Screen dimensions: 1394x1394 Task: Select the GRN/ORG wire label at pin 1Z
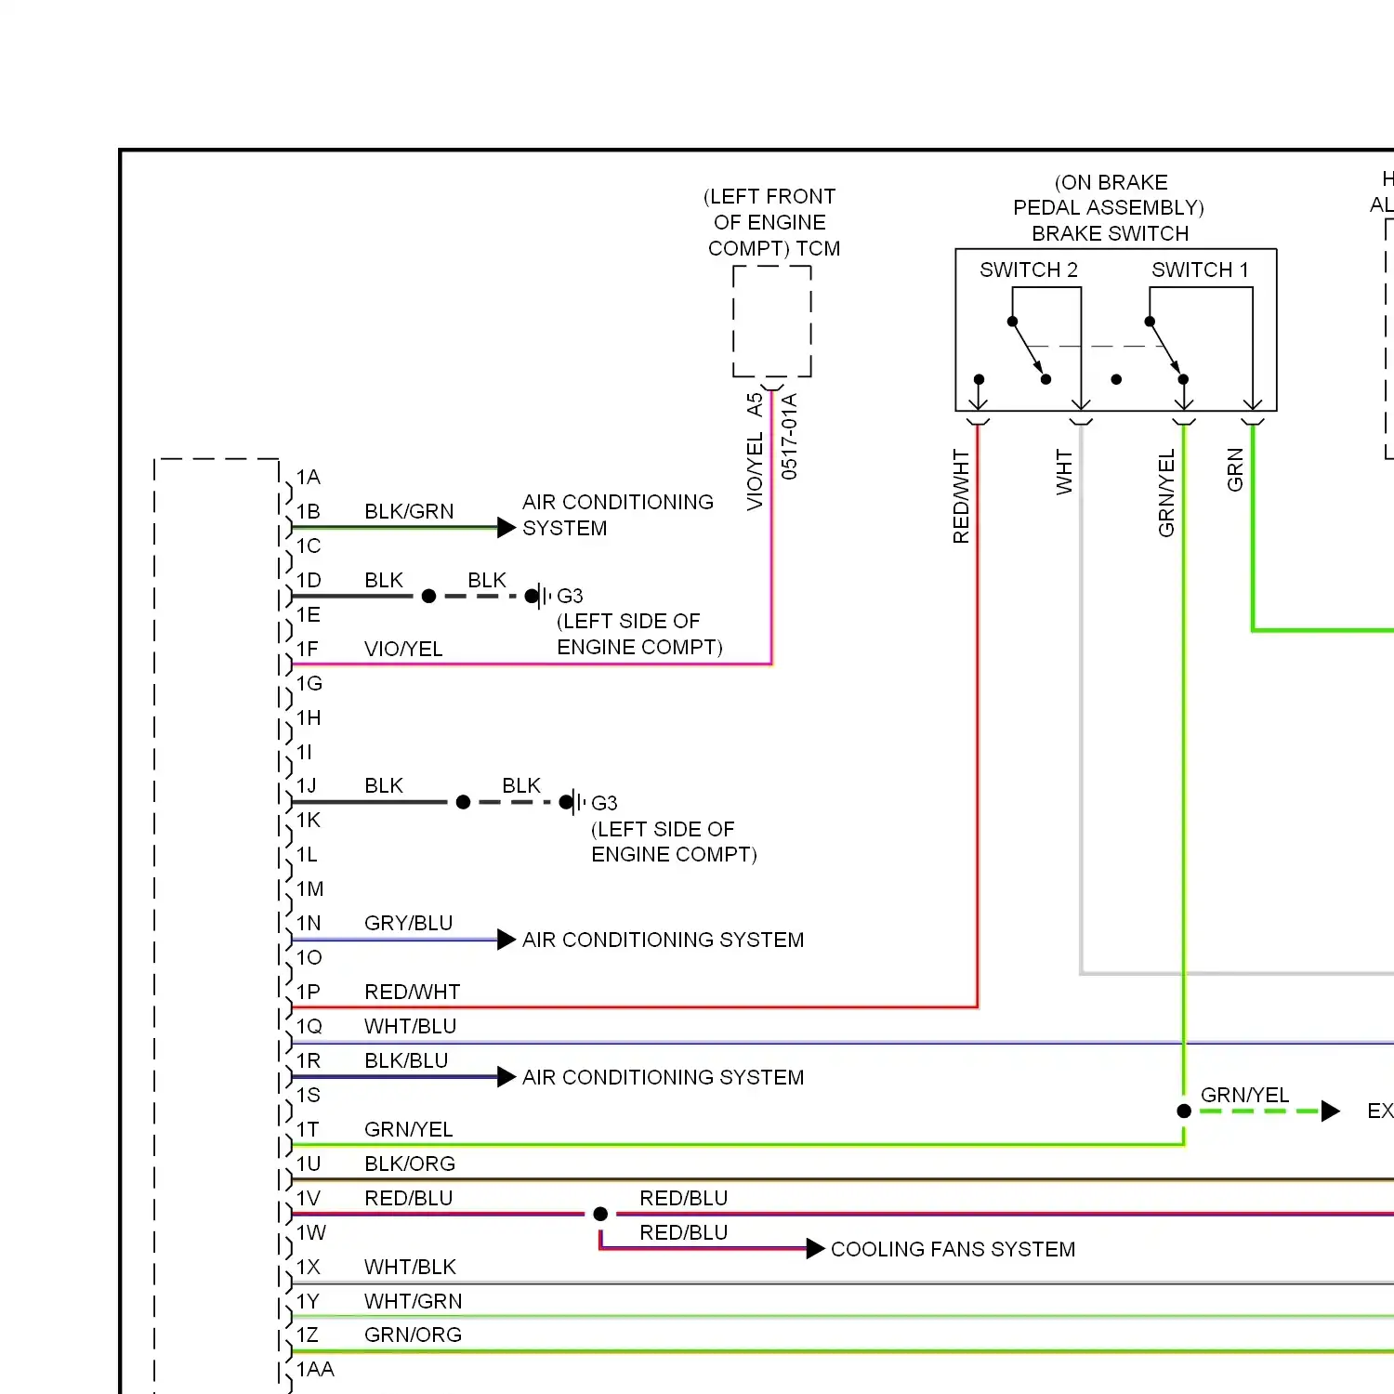[x=413, y=1335]
